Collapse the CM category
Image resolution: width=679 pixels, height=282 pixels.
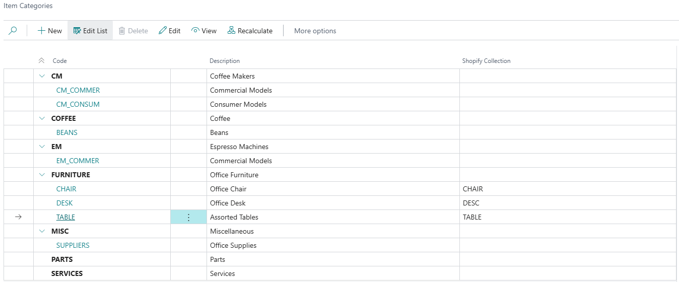click(42, 76)
